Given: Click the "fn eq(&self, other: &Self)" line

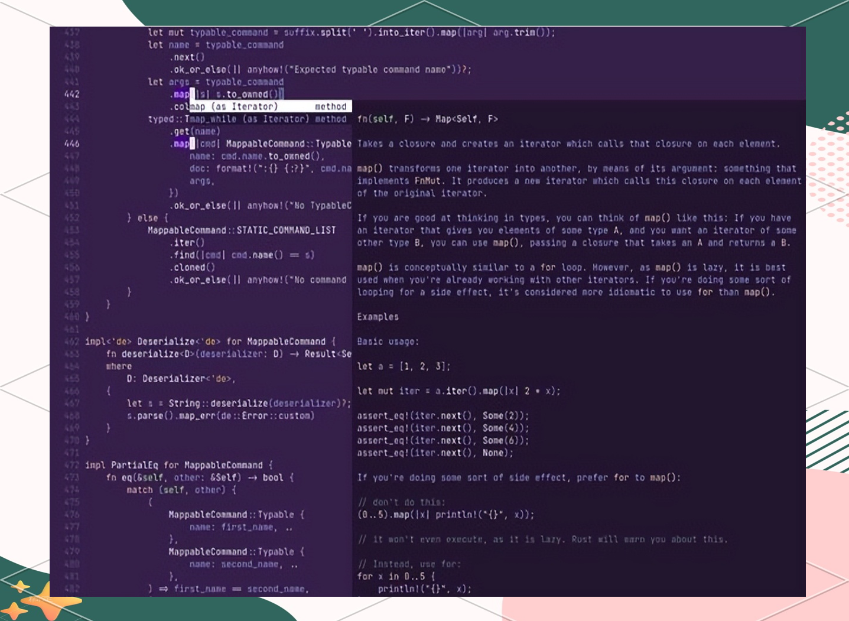Looking at the screenshot, I should (200, 477).
